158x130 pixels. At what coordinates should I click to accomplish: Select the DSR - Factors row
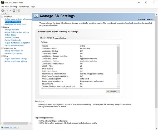click(79, 69)
